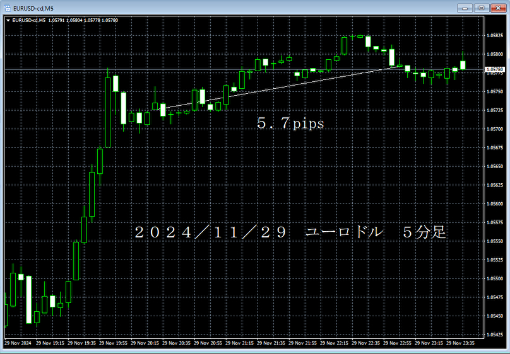
Task: Click the small triangle beside the EURUSD-cd,M5 chart label
Action: (x=8, y=20)
